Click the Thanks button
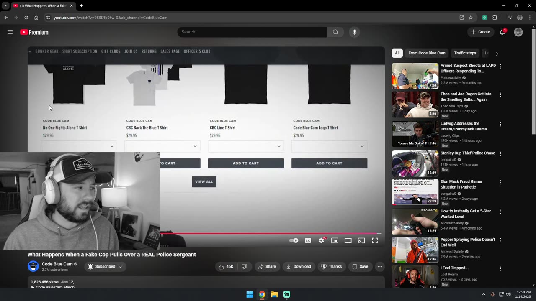 coord(332,266)
